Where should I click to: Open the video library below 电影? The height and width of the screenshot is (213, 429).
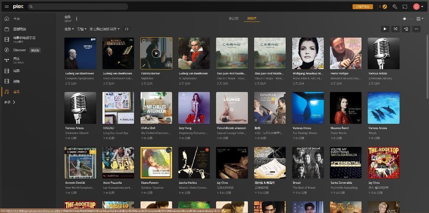(6, 81)
